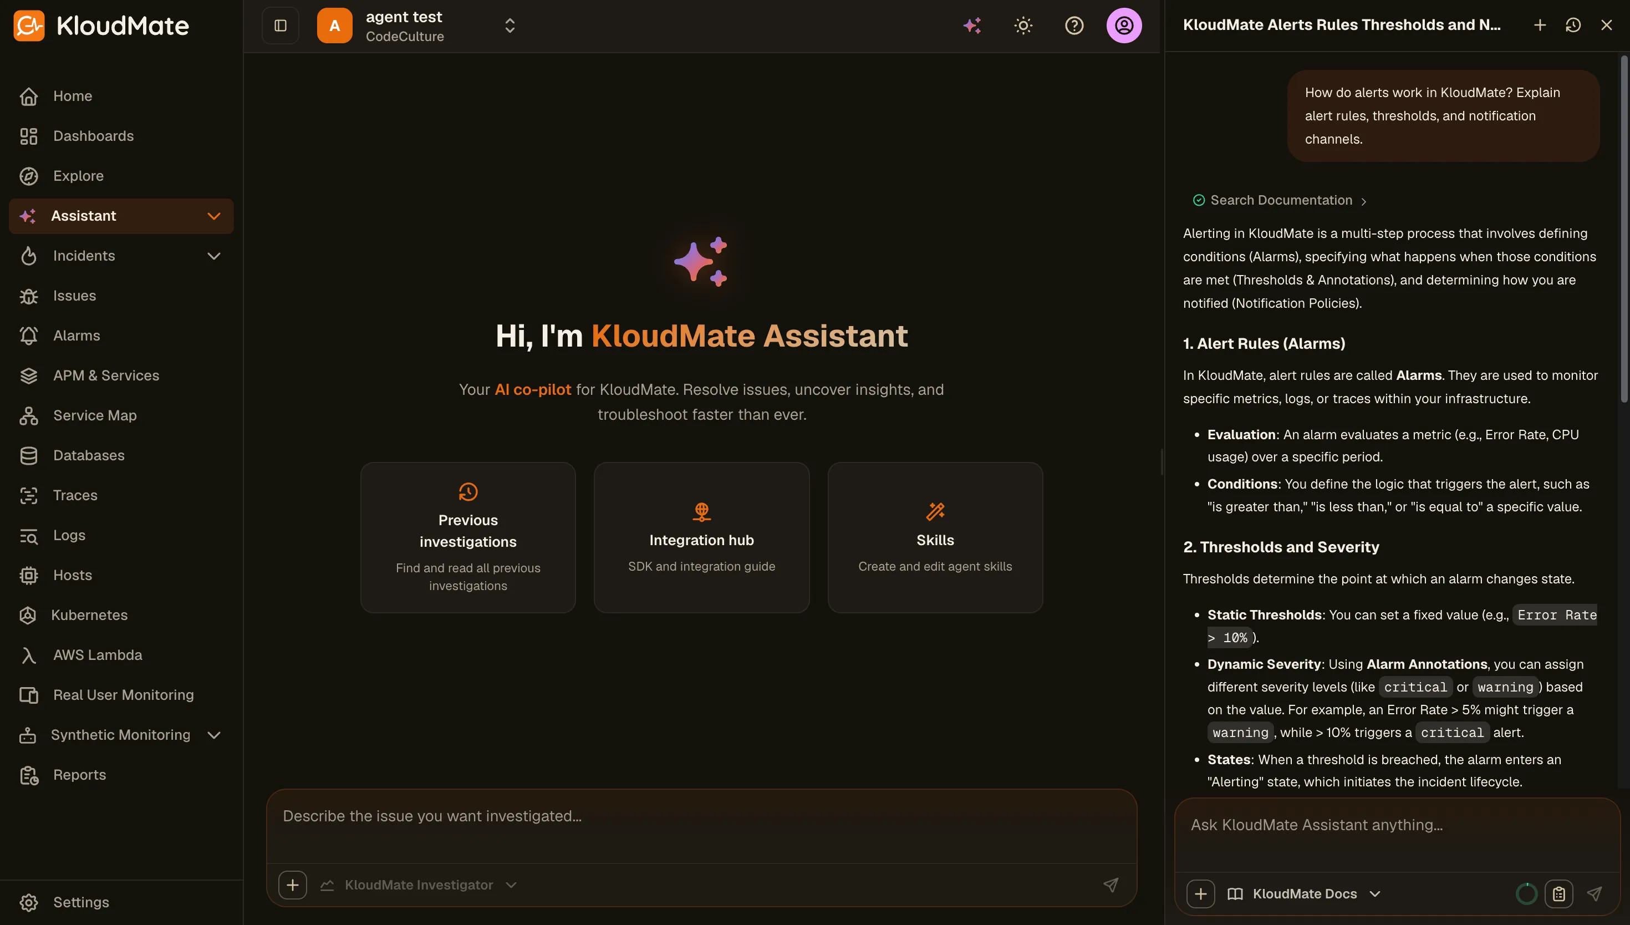The image size is (1630, 925).
Task: Click the Real User Monitoring icon
Action: tap(29, 695)
